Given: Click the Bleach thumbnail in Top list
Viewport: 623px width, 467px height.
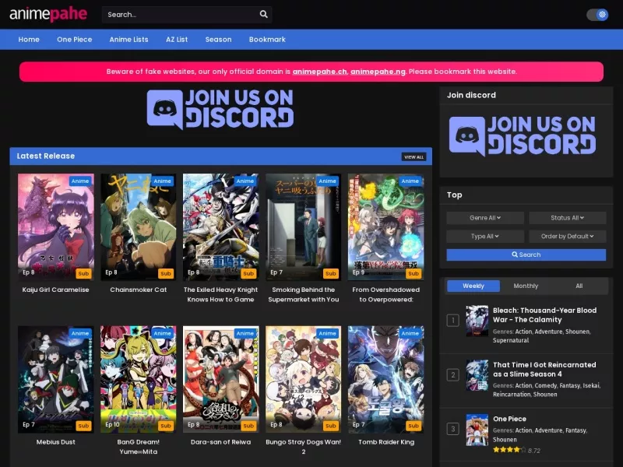Looking at the screenshot, I should (477, 321).
